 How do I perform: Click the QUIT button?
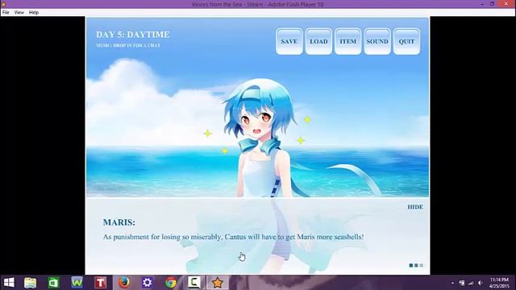click(x=406, y=41)
